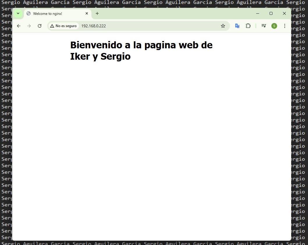Reload the current page

click(40, 26)
